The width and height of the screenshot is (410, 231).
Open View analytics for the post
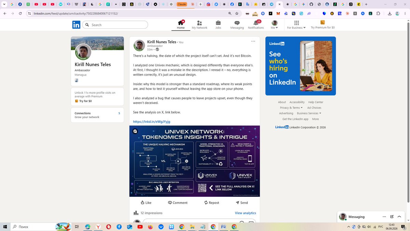[245, 213]
